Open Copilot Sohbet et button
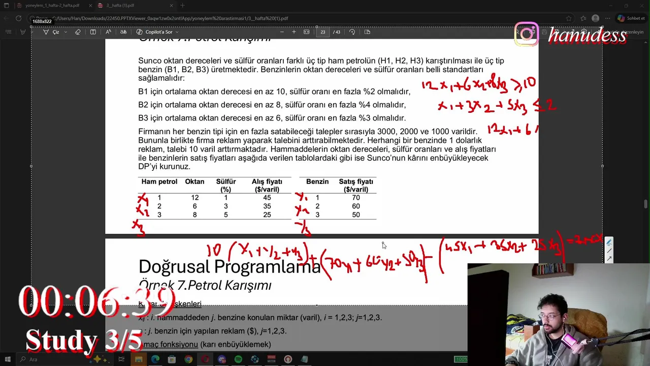 (x=631, y=18)
